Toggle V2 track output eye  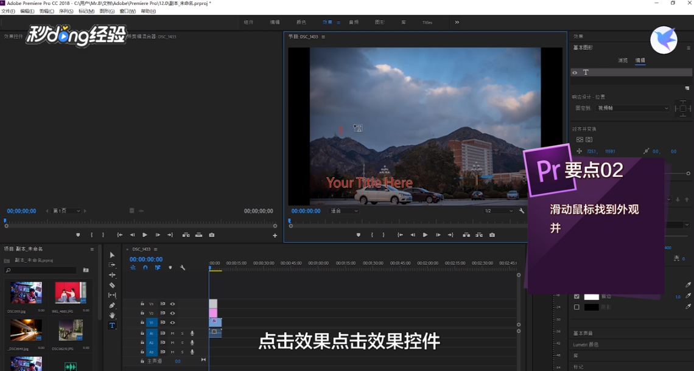click(x=173, y=313)
